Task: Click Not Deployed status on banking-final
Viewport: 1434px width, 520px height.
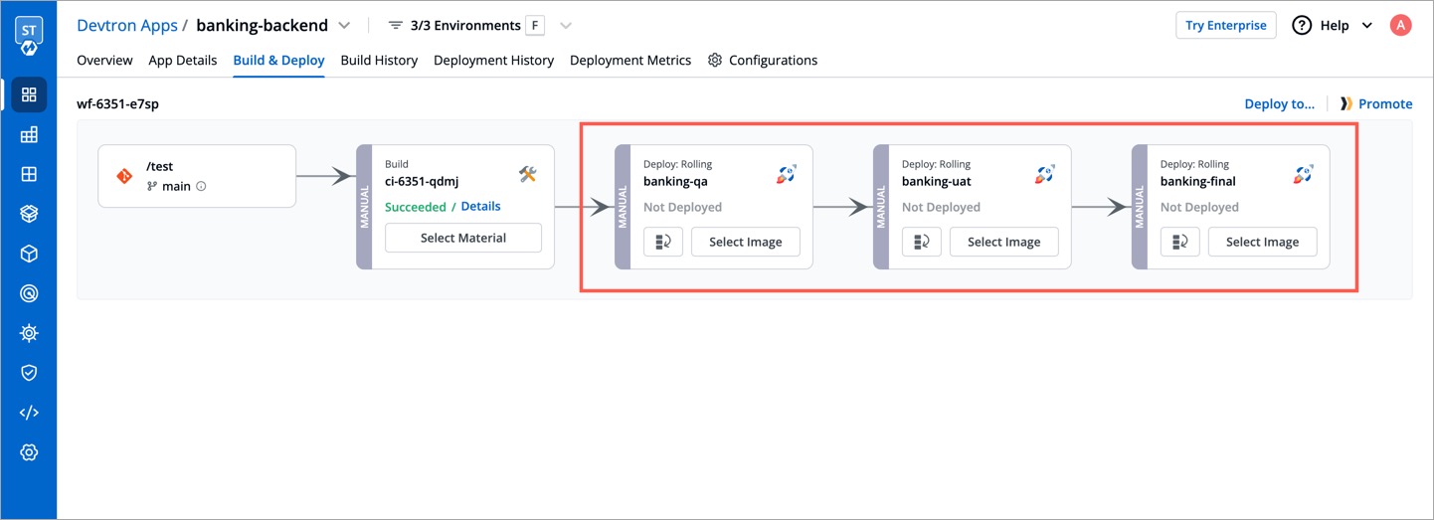Action: pos(1200,207)
